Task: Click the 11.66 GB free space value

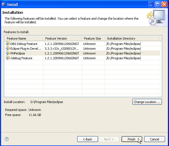Action: 35,115
